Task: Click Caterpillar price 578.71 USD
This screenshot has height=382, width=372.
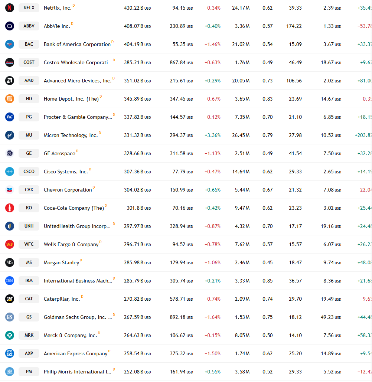Action: coord(182,299)
